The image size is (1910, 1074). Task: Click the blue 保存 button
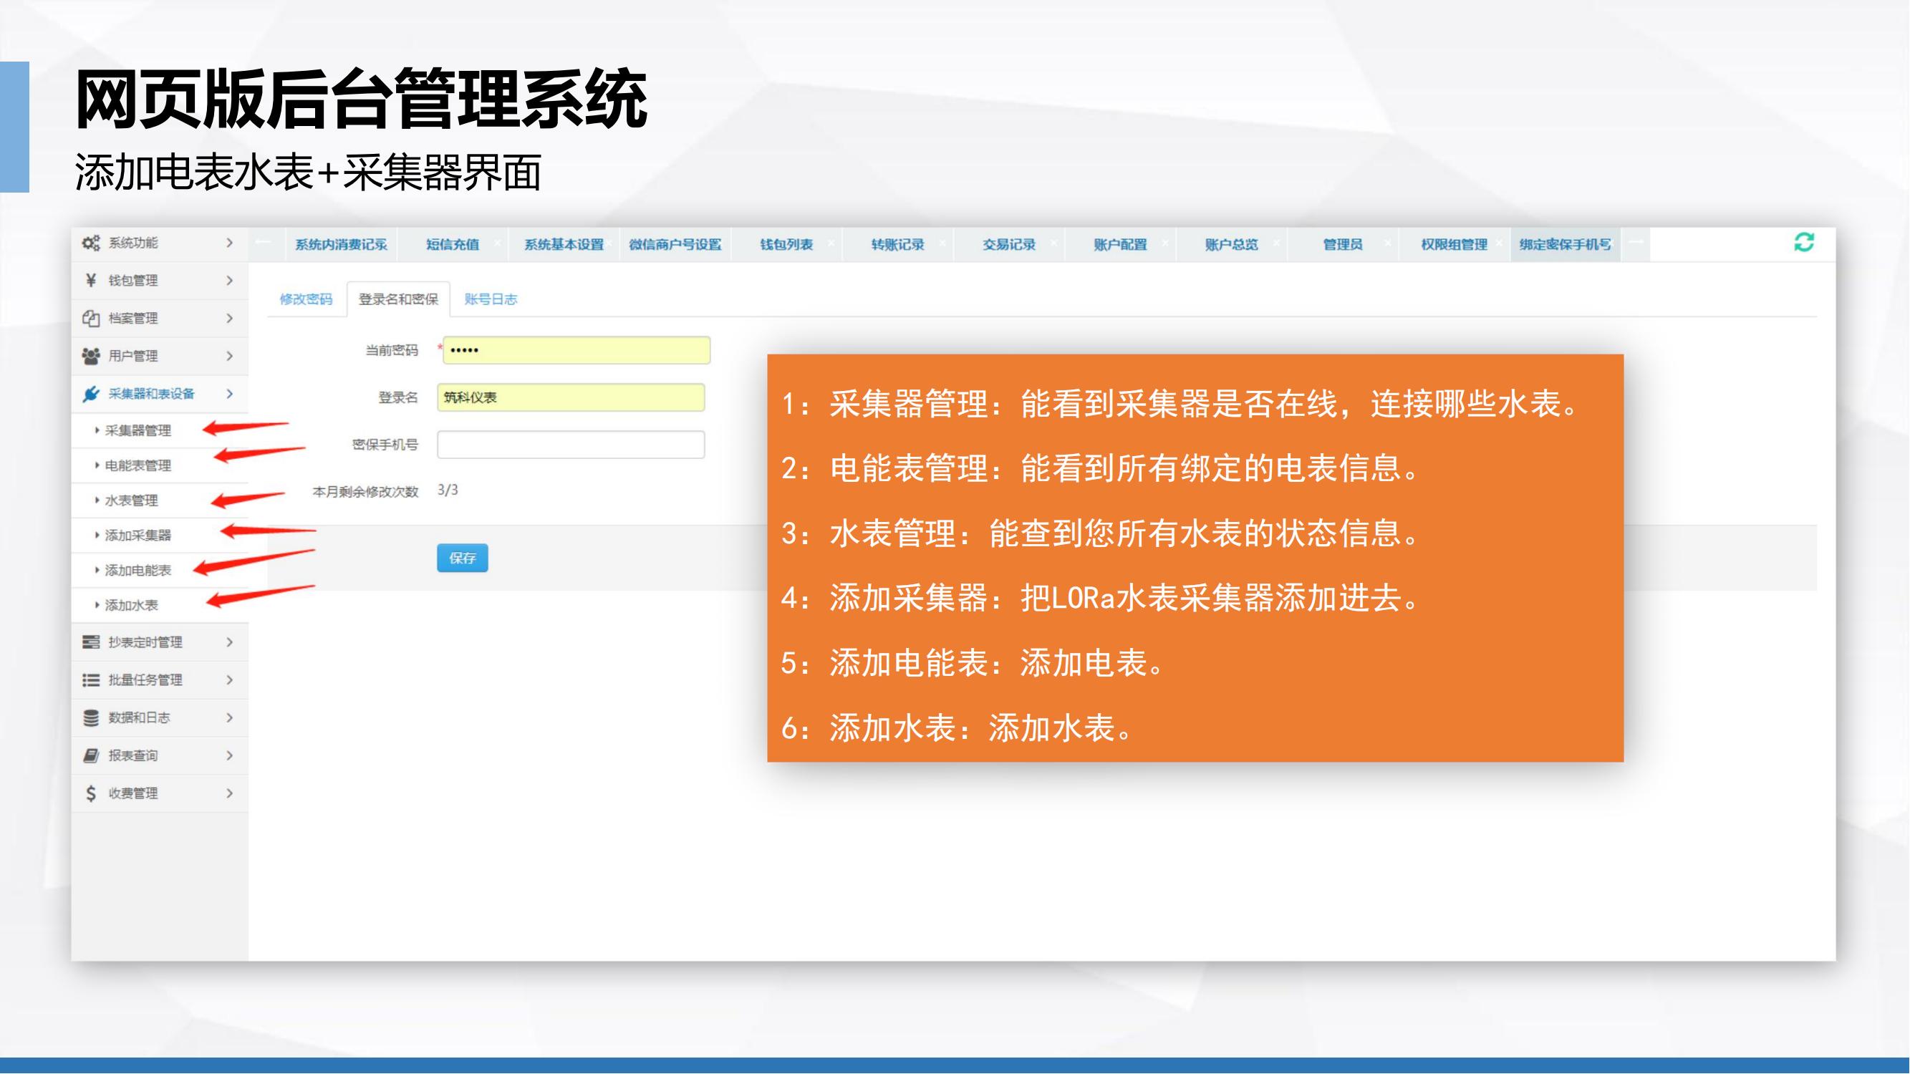click(x=463, y=558)
